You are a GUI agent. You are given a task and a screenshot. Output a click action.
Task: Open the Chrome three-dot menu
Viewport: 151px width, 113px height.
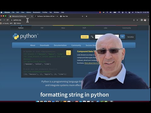pyautogui.click(x=148, y=20)
